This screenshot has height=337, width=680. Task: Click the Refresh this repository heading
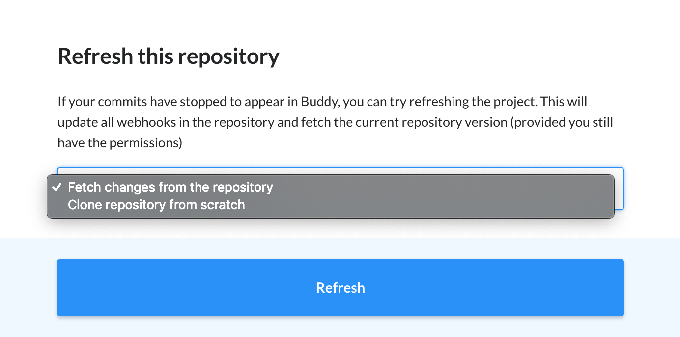(x=169, y=56)
